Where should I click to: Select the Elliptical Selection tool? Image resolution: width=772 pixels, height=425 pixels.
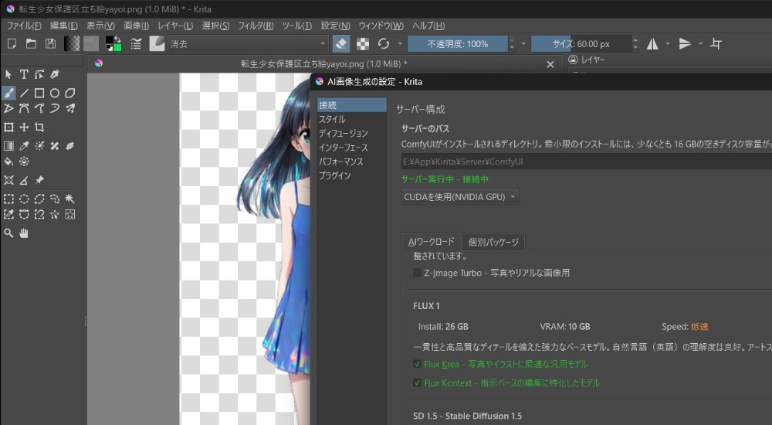pos(24,199)
